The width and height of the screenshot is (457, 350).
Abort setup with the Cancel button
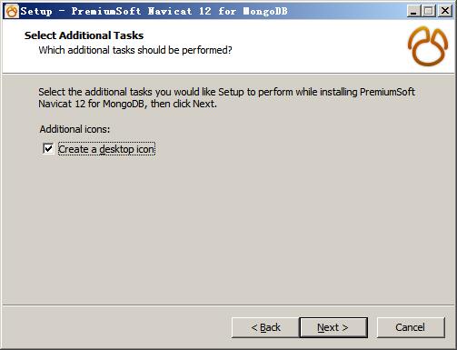pyautogui.click(x=411, y=327)
